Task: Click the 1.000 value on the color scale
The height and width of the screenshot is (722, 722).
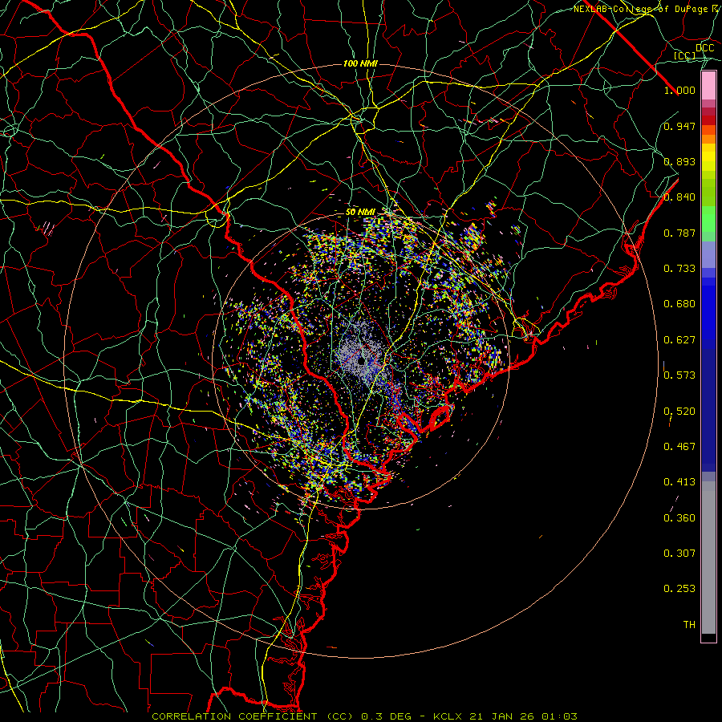Action: coord(679,90)
